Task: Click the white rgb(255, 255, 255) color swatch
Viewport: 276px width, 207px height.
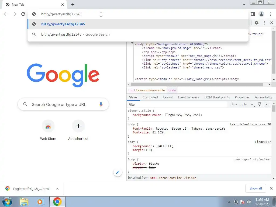Action: [x=166, y=115]
